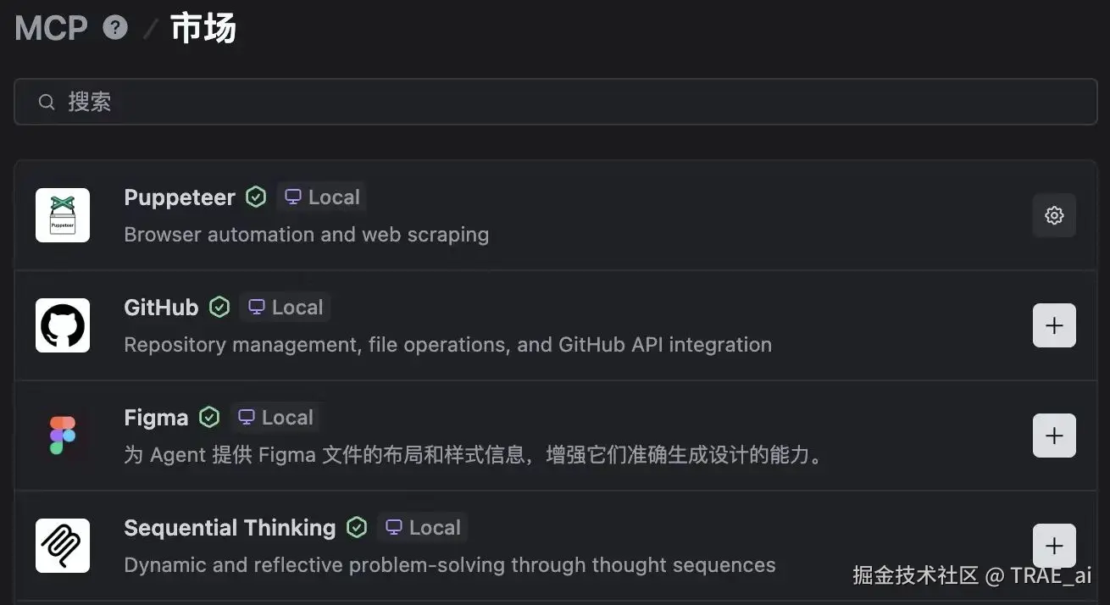
Task: Click the Sequential Thinking logo icon
Action: click(63, 546)
